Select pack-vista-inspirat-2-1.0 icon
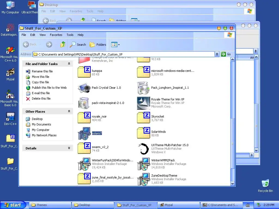This screenshot has height=209, width=279. coord(84,103)
